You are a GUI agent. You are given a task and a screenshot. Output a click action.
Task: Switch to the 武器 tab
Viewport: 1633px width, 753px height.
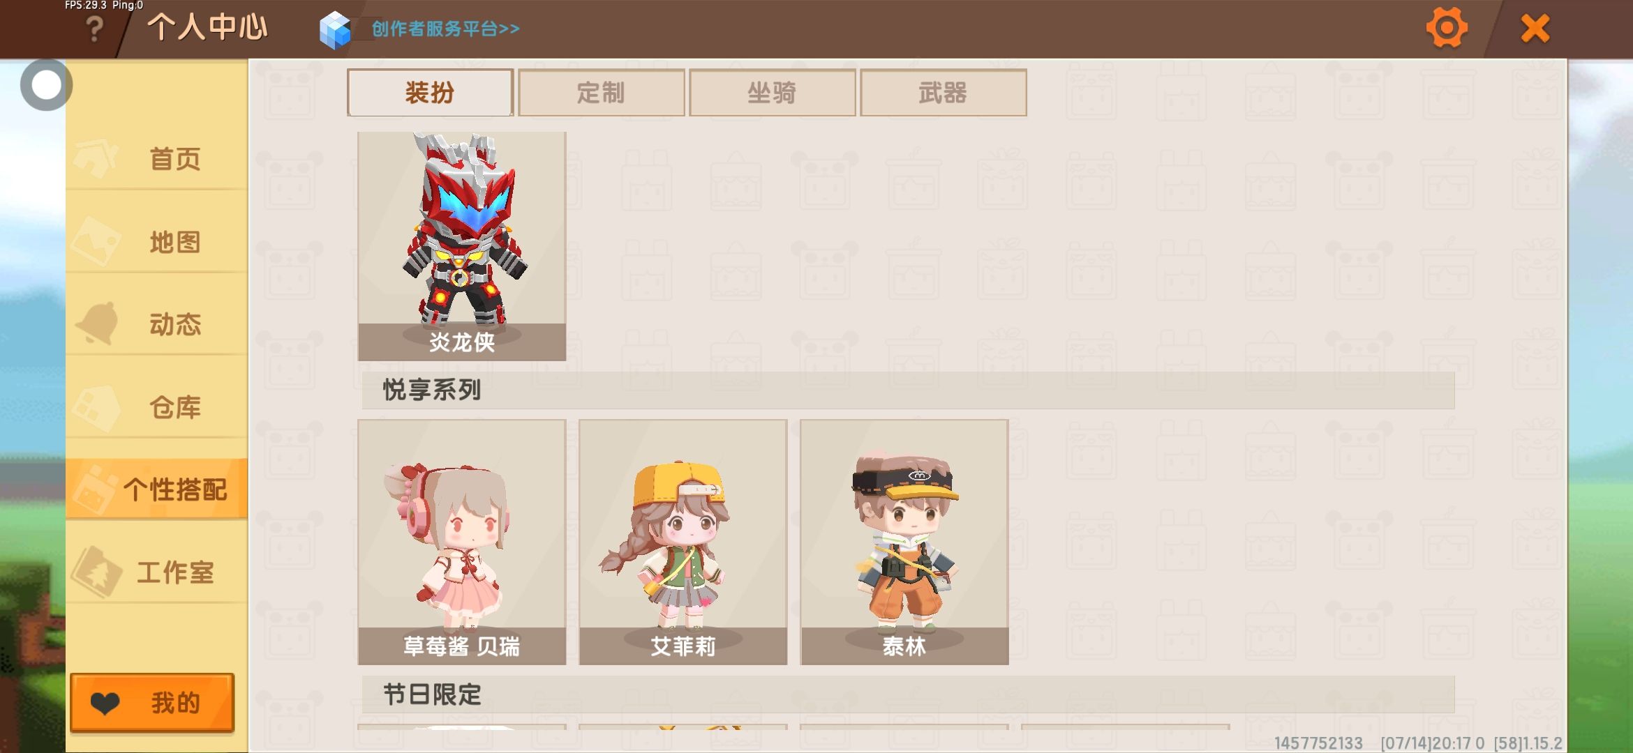[943, 93]
